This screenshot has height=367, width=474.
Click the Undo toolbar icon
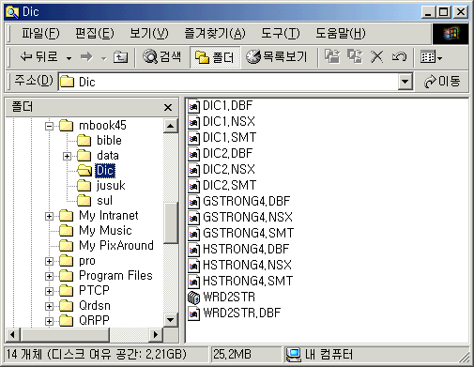399,57
